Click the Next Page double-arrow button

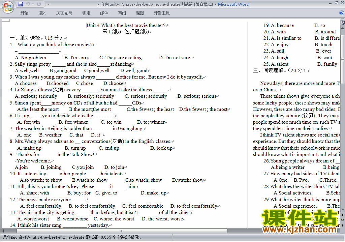tap(343, 225)
